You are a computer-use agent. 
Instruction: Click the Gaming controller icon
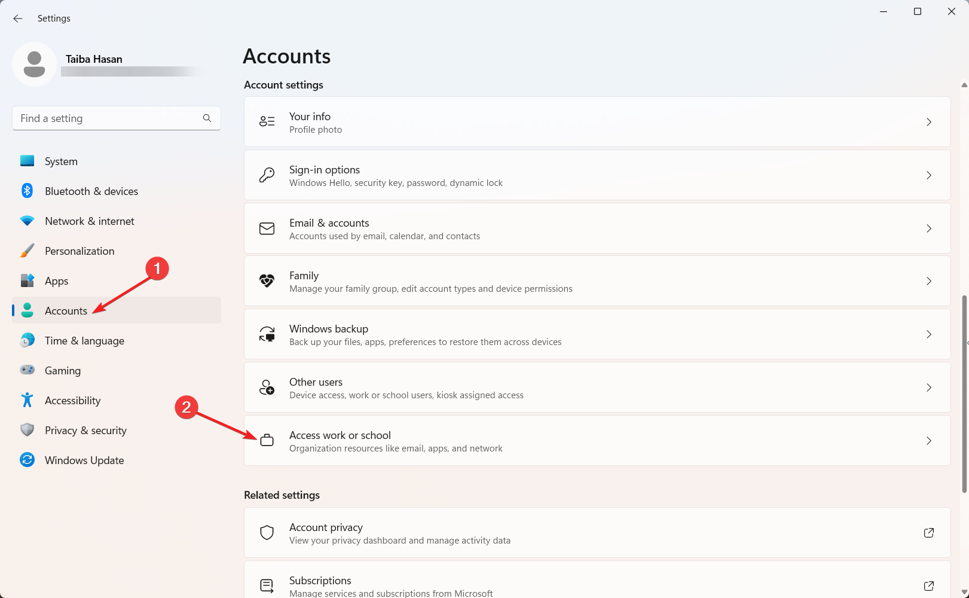coord(27,370)
